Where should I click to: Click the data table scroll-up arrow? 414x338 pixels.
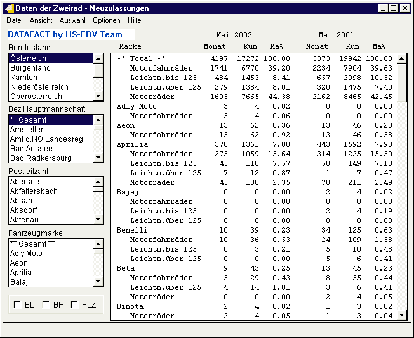click(401, 58)
